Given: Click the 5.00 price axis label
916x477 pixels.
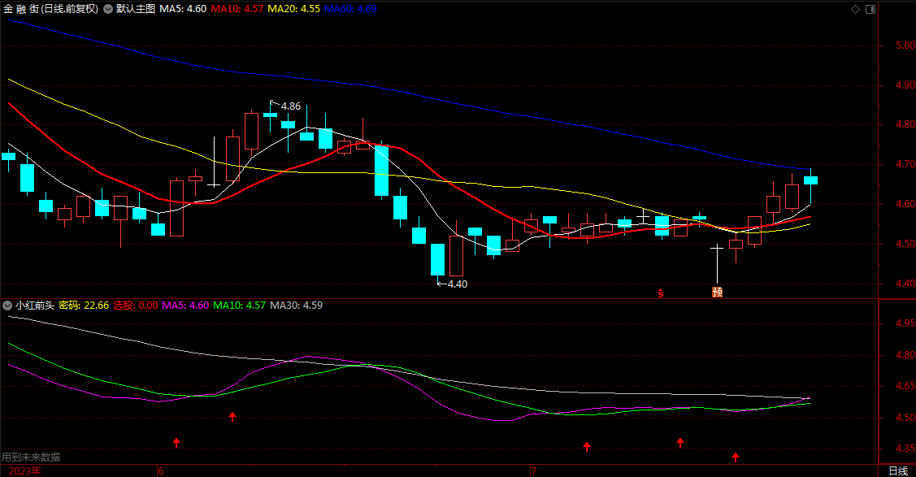Looking at the screenshot, I should pyautogui.click(x=905, y=46).
